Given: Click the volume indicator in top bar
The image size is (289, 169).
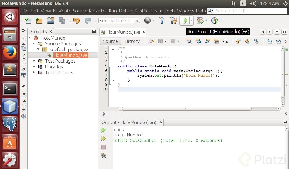Looking at the screenshot, I should pyautogui.click(x=253, y=4).
